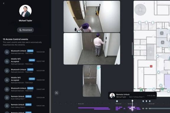Open Michael Taylor's profile photo

(x=25, y=11)
